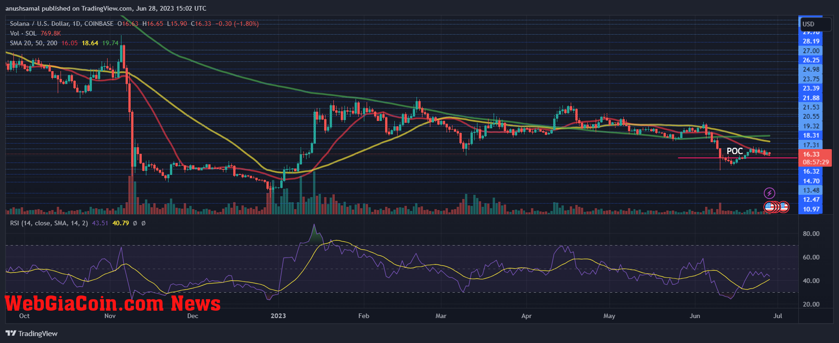Click the SMA 50 value 18.64
The height and width of the screenshot is (343, 839).
90,43
